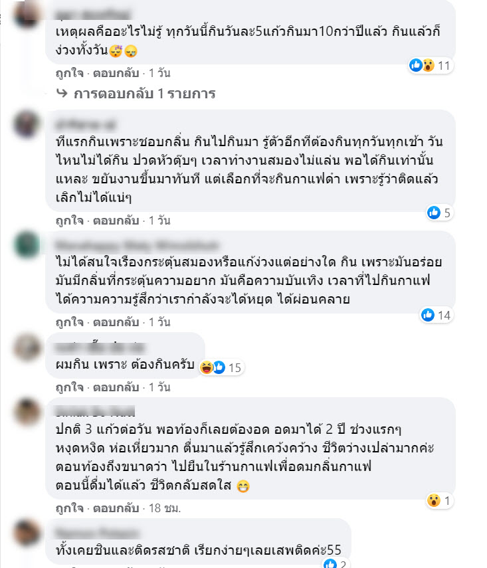View the 14 likes reaction badge
The width and height of the screenshot is (487, 568).
click(x=437, y=315)
